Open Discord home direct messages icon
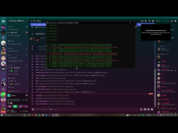 [x=3, y=21]
